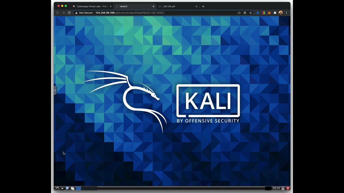Close the LAB 126.pdf tab
Image resolution: width=344 pixels, height=193 pixels.
(x=196, y=6)
